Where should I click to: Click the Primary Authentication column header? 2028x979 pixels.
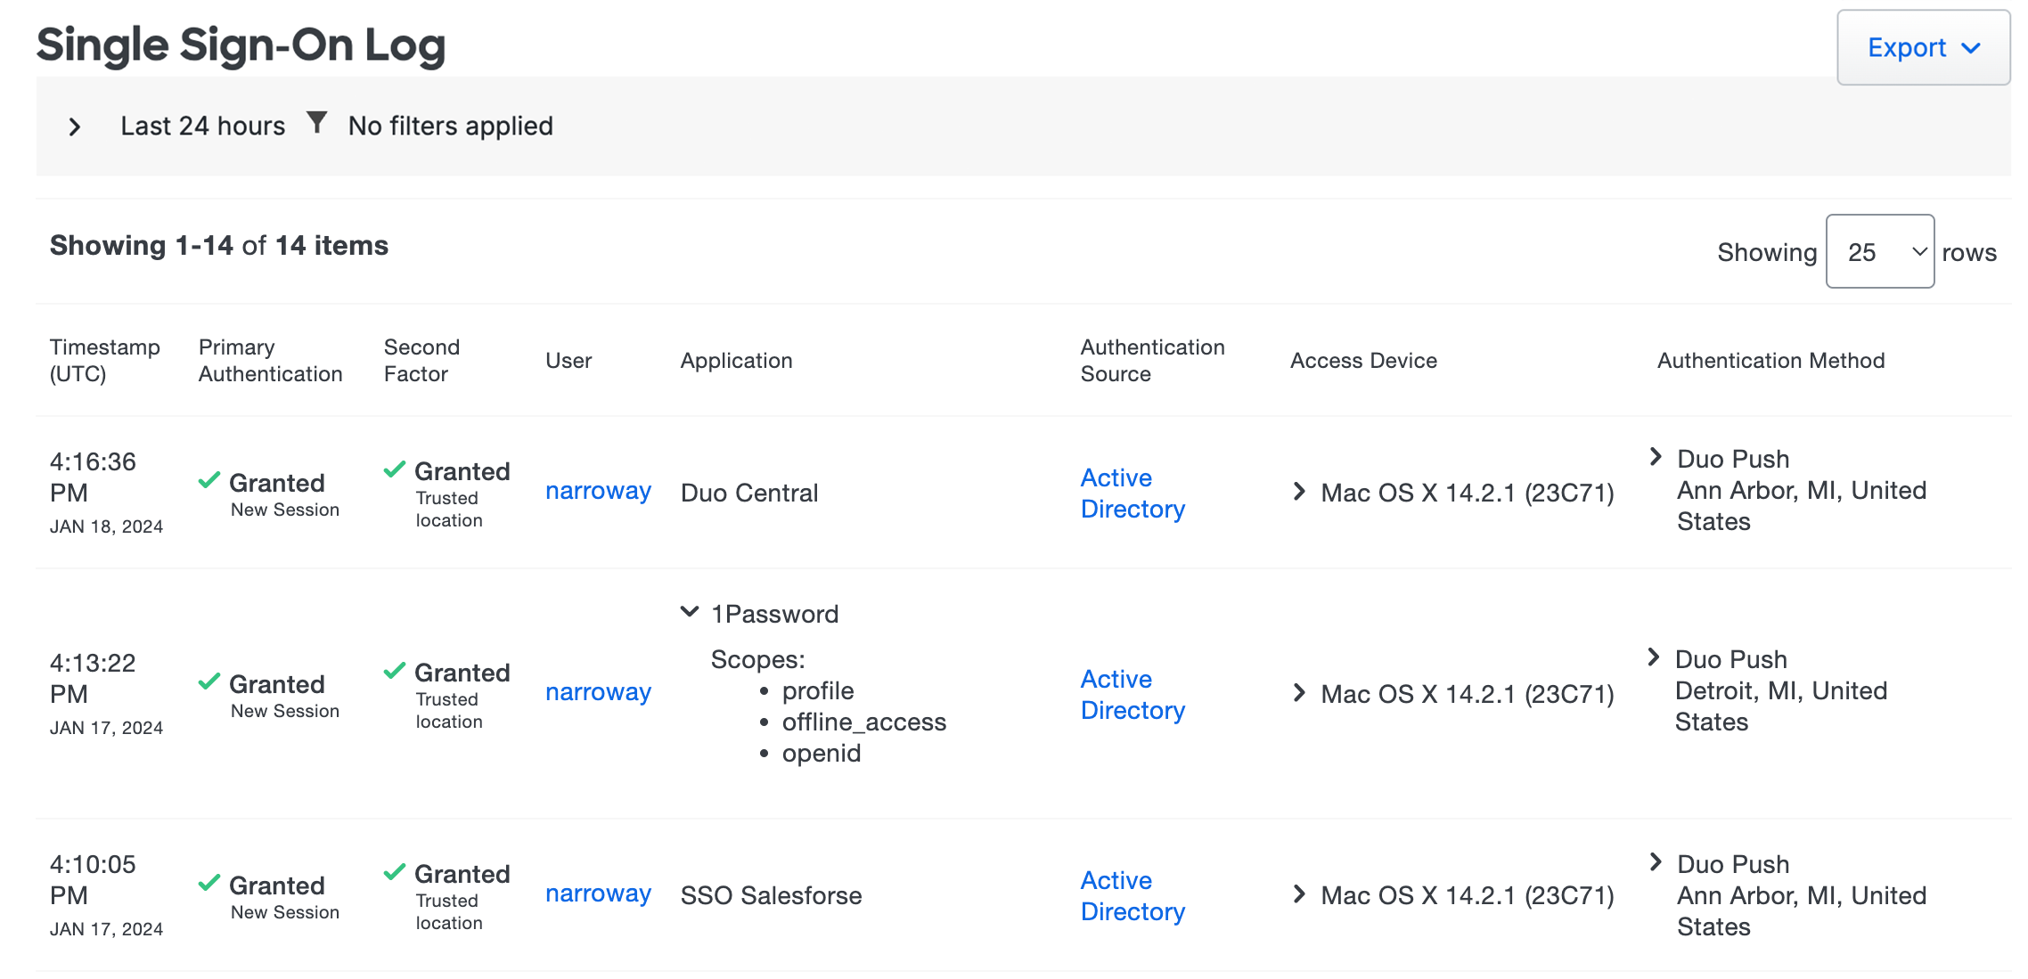click(270, 360)
